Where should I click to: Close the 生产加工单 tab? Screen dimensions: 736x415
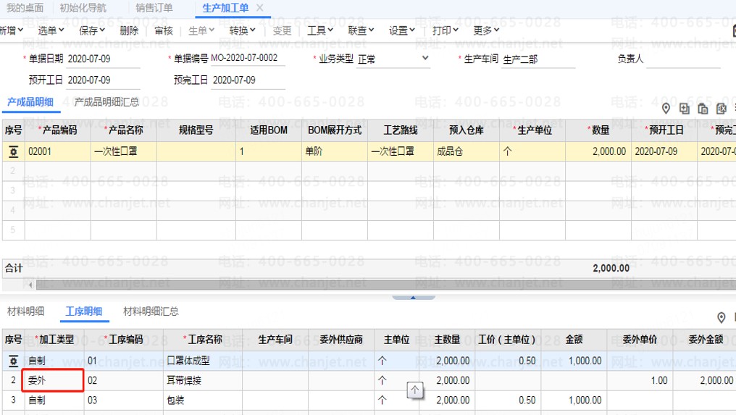[x=260, y=8]
